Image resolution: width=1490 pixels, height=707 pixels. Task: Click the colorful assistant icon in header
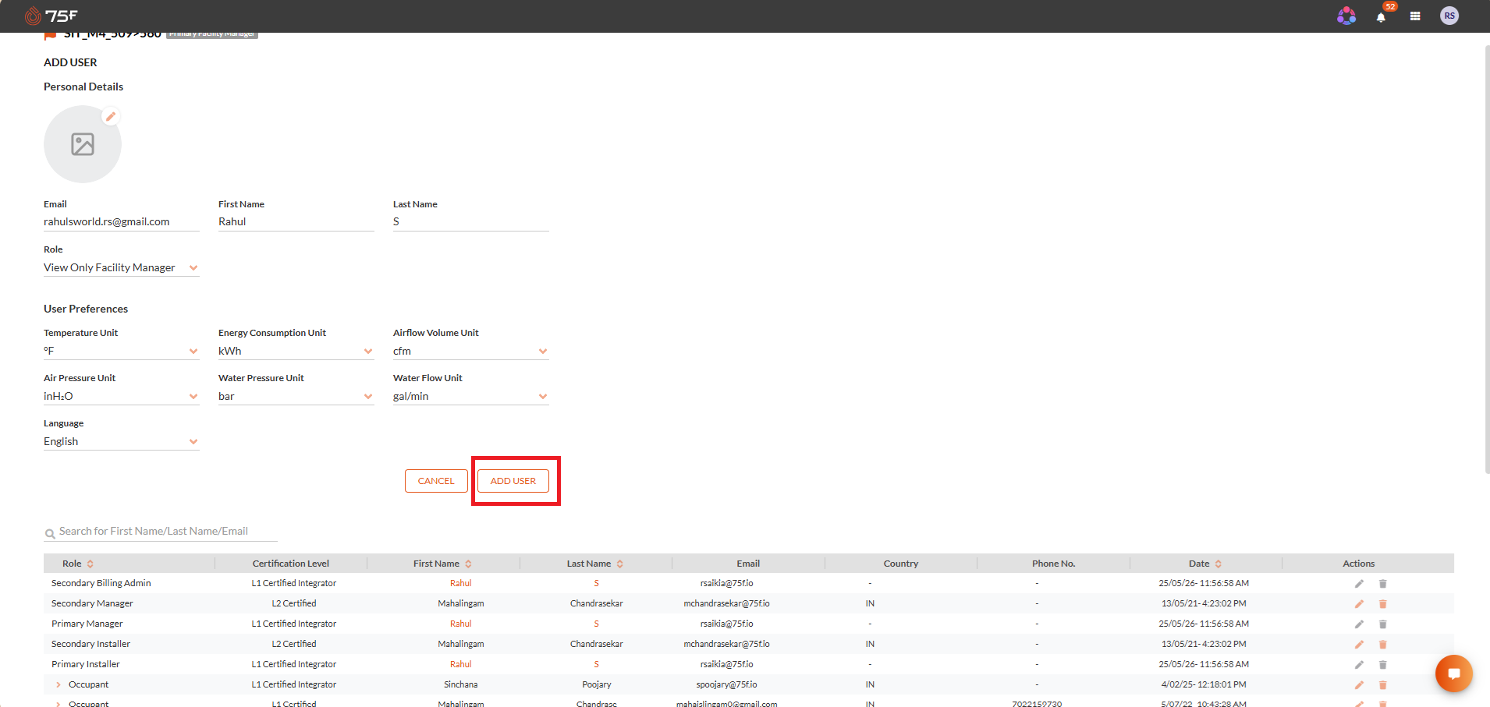(1346, 16)
